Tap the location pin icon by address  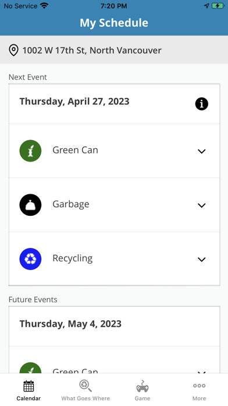click(13, 50)
